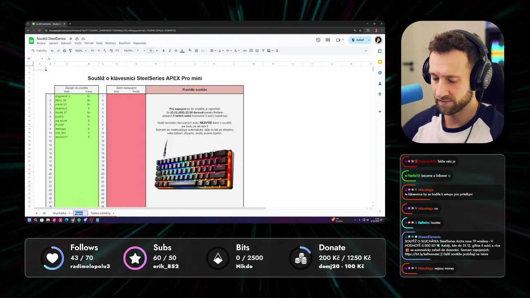Open the 123 number formats menu
Viewport: 530px width, 298px height.
tap(117, 50)
